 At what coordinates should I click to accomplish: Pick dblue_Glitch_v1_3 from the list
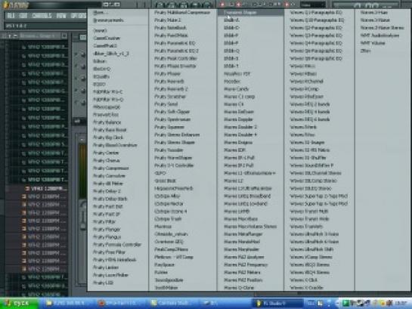(111, 54)
